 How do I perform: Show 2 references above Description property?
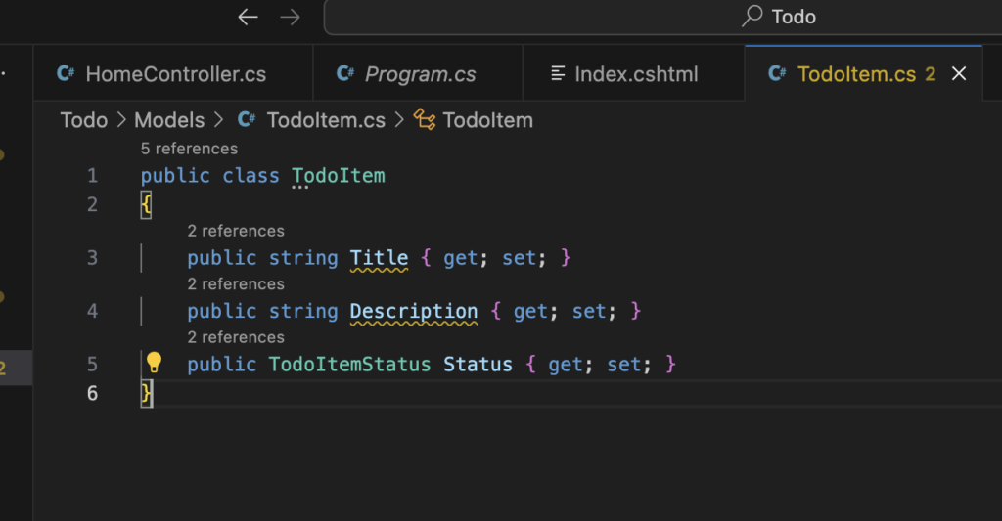tap(236, 283)
